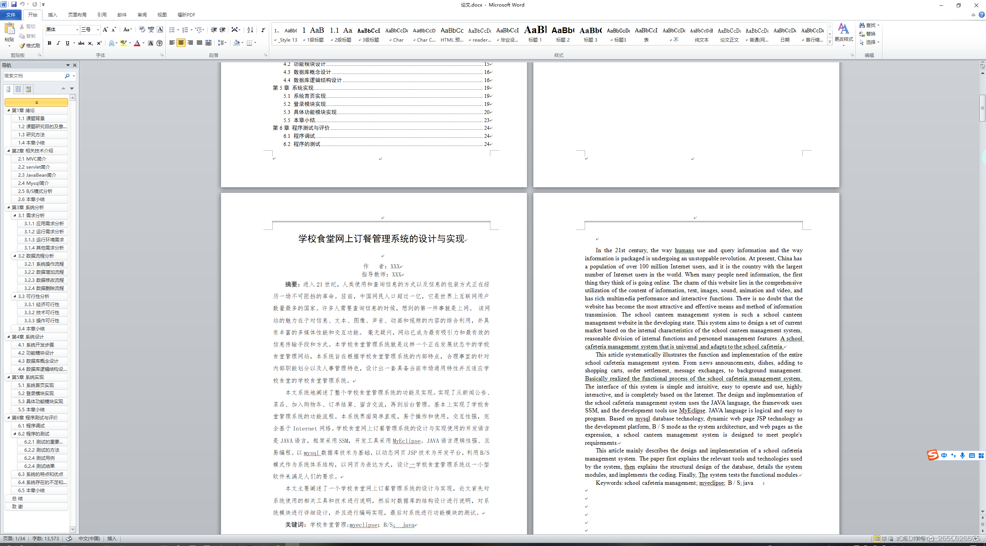Image resolution: width=986 pixels, height=546 pixels.
Task: Collapse the 3.1 需求分析 tree node
Action: click(15, 215)
